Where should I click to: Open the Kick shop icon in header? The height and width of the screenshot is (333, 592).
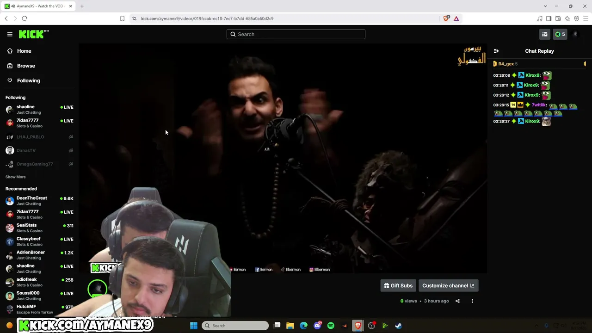[545, 34]
